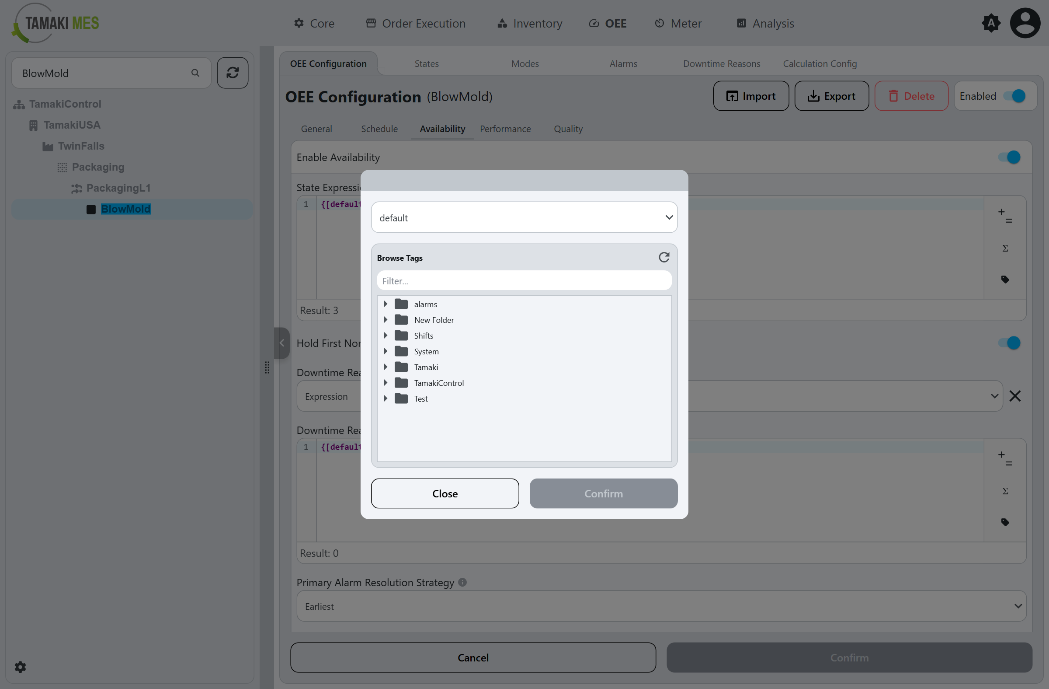
Task: Click the Tamaki folder icon
Action: tap(401, 367)
